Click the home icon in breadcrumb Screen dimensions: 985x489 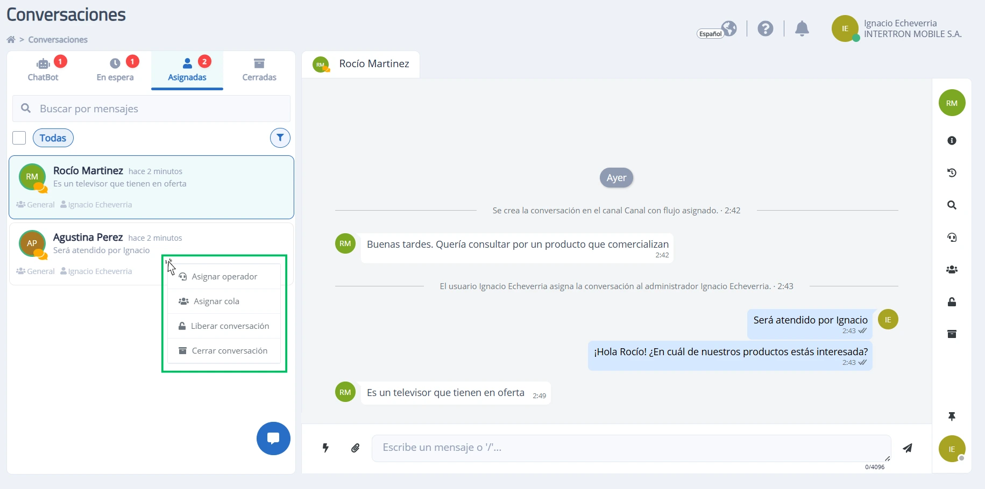point(11,40)
